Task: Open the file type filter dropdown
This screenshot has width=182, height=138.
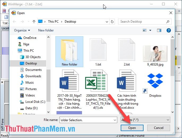Action: 145,120
